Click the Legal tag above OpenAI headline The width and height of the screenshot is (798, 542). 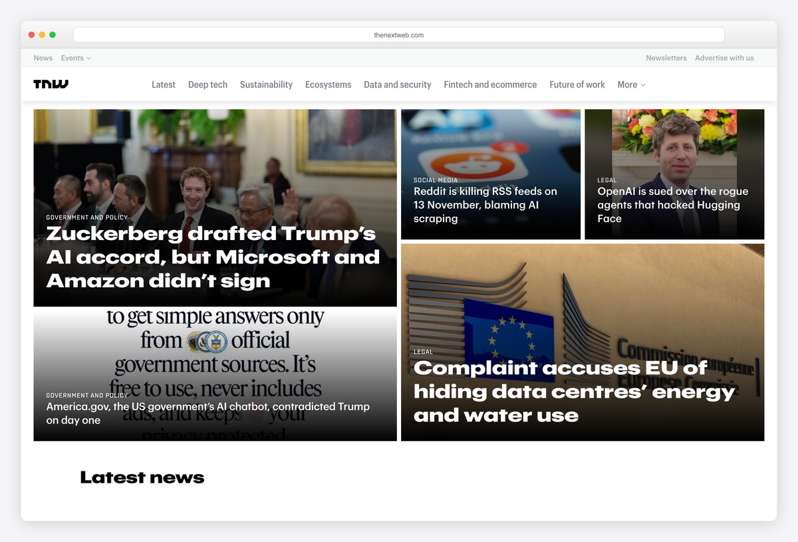(607, 180)
